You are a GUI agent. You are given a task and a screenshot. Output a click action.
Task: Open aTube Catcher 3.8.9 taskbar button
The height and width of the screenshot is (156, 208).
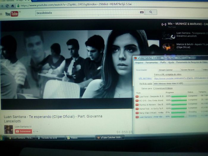click(x=110, y=137)
